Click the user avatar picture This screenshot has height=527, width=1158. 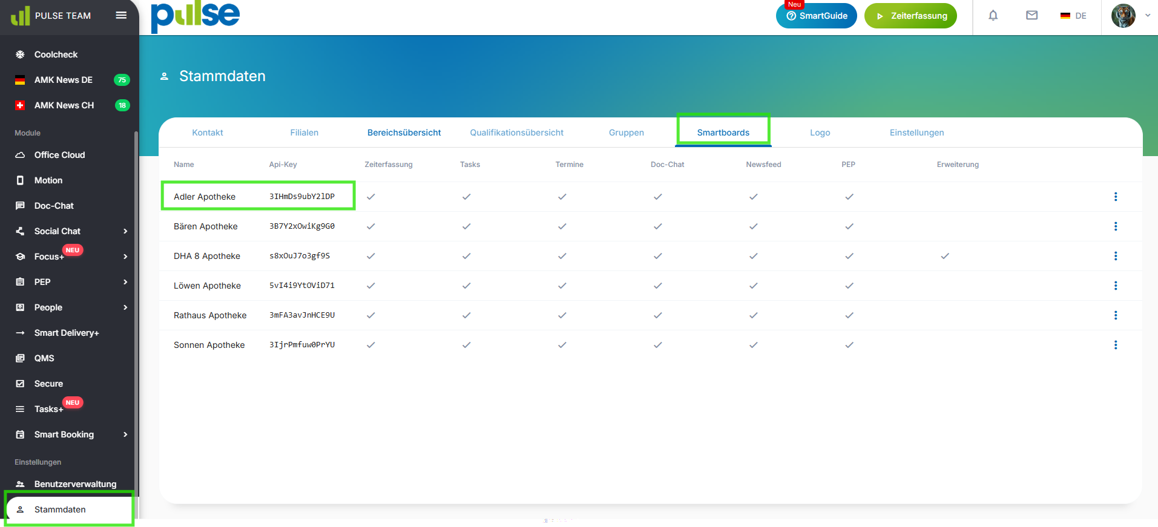pyautogui.click(x=1123, y=16)
